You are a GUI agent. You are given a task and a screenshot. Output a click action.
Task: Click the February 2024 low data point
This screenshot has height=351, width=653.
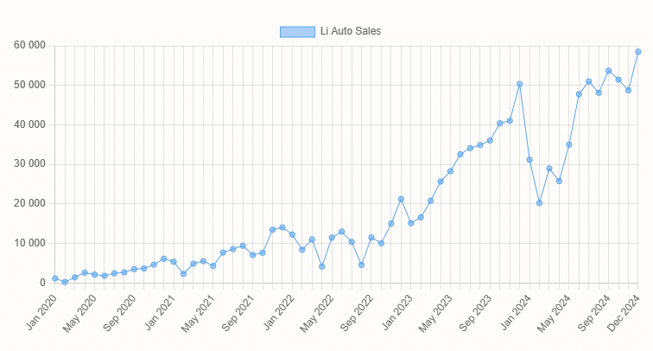tap(540, 202)
